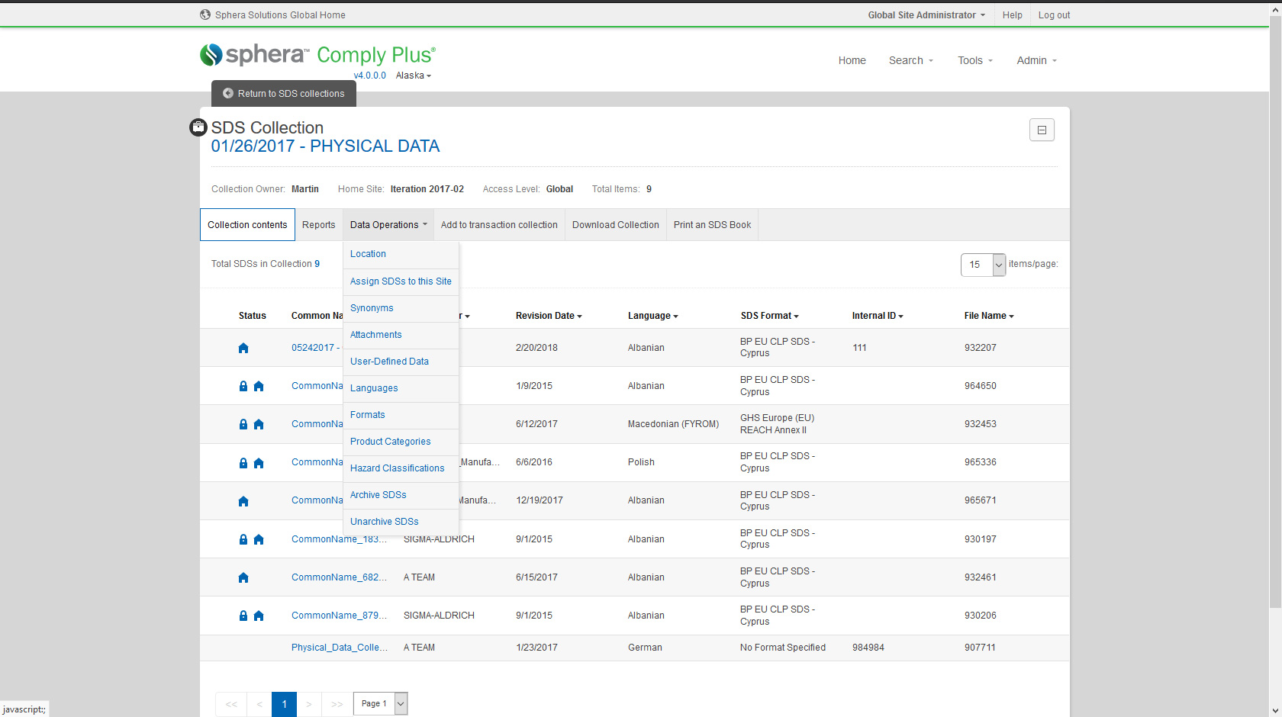This screenshot has width=1282, height=717.
Task: Choose Assign SDSs to this Site
Action: coord(401,281)
